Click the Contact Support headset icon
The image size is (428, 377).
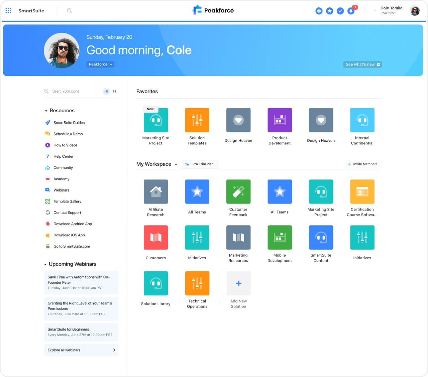pyautogui.click(x=47, y=213)
